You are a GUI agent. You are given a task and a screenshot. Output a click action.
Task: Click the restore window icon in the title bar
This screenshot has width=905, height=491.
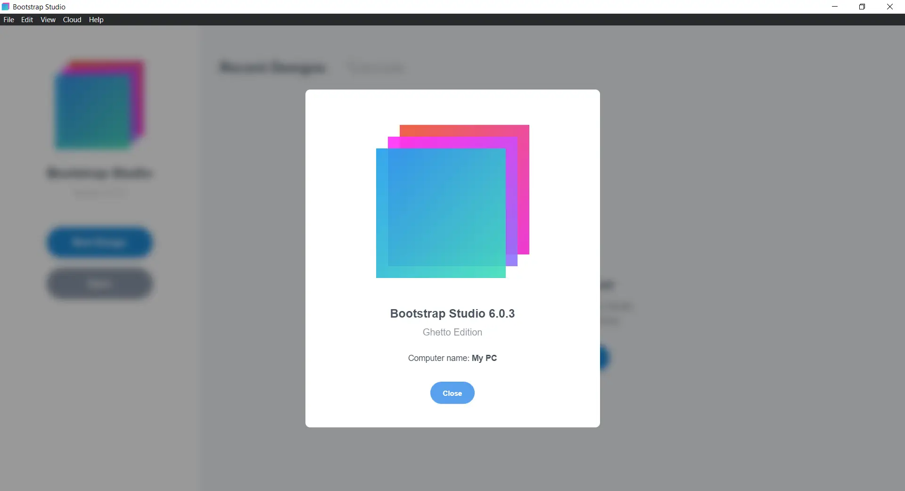click(862, 7)
